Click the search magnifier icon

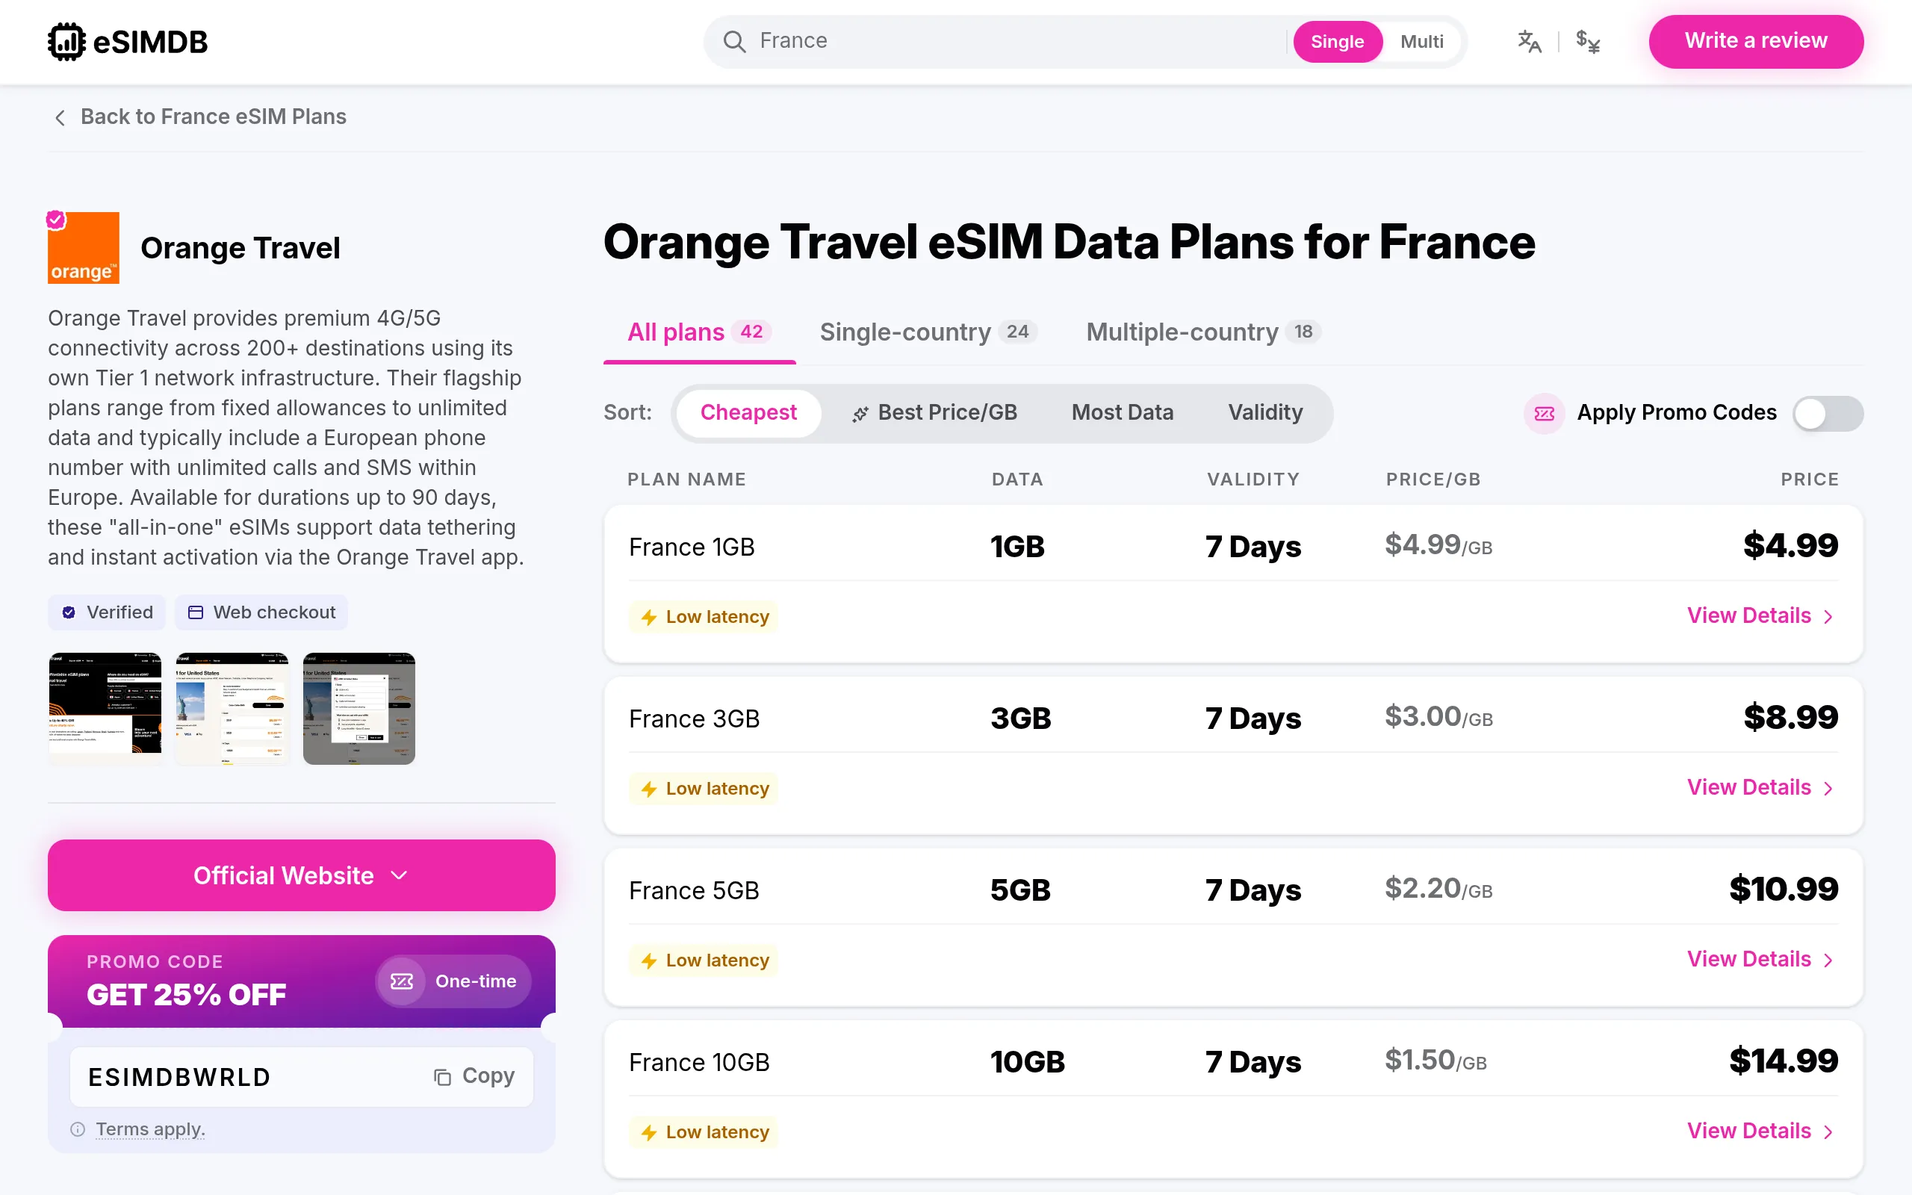click(x=734, y=42)
